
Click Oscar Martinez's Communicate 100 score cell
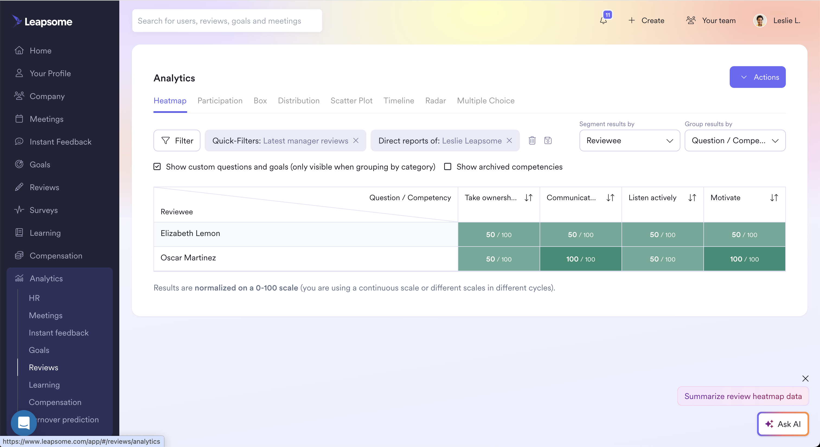(580, 259)
